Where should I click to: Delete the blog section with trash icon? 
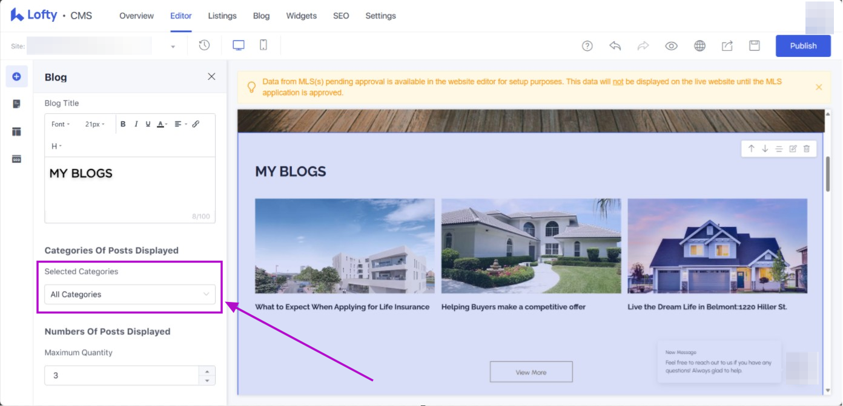[x=807, y=149]
